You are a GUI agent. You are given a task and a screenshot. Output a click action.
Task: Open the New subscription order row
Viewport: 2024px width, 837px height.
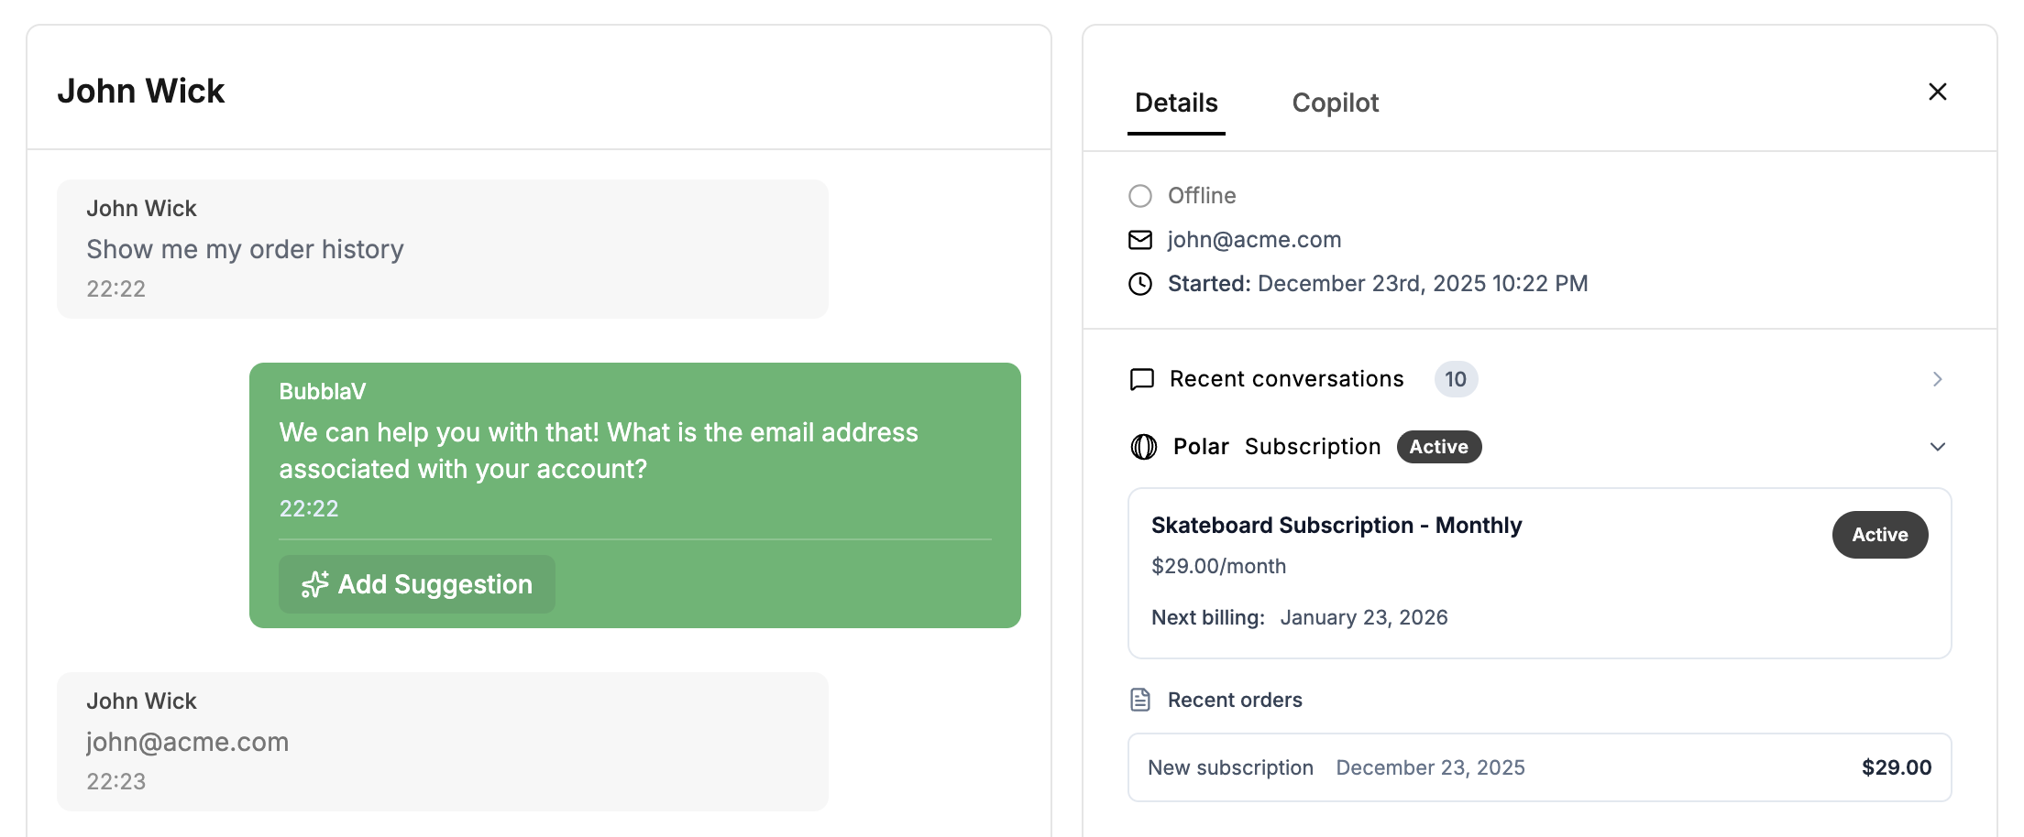[1539, 767]
